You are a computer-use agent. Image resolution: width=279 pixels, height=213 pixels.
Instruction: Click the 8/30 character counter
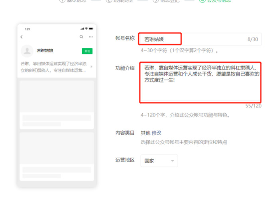[253, 39]
